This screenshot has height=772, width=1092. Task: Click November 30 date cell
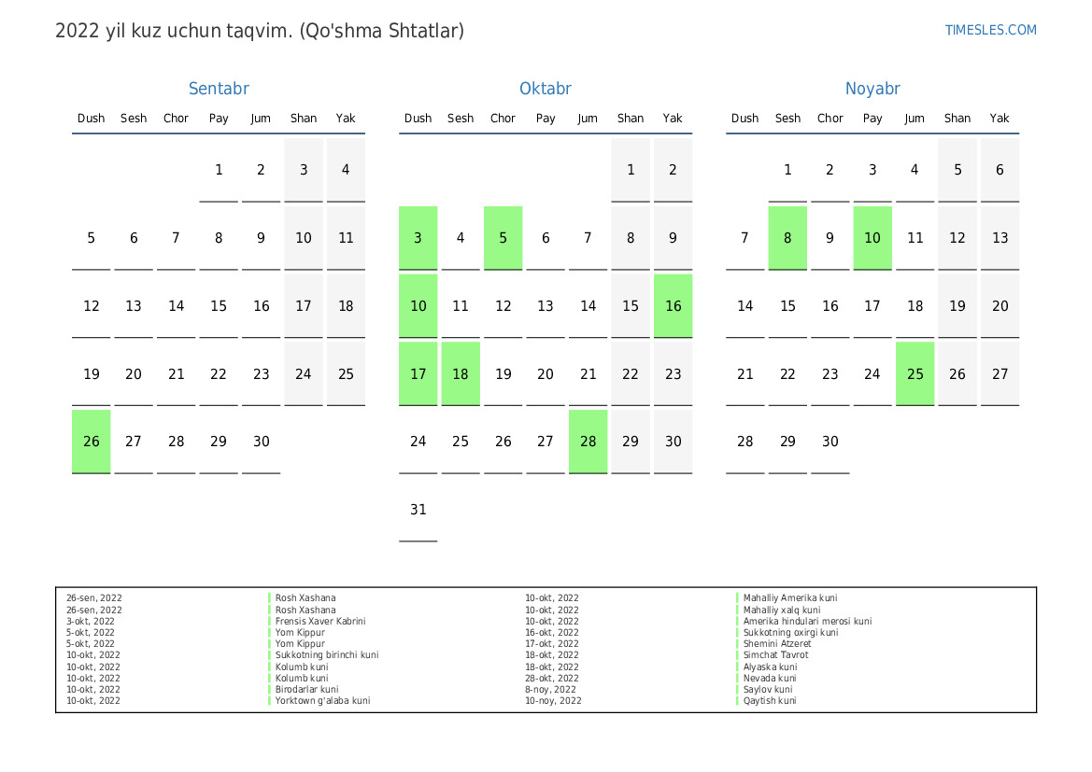[830, 442]
